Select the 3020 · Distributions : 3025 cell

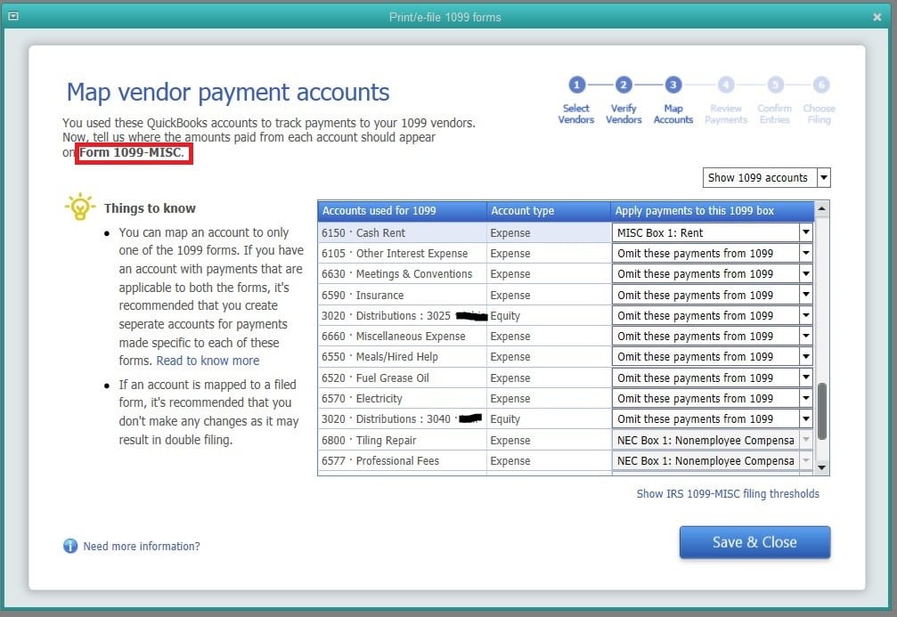[402, 316]
